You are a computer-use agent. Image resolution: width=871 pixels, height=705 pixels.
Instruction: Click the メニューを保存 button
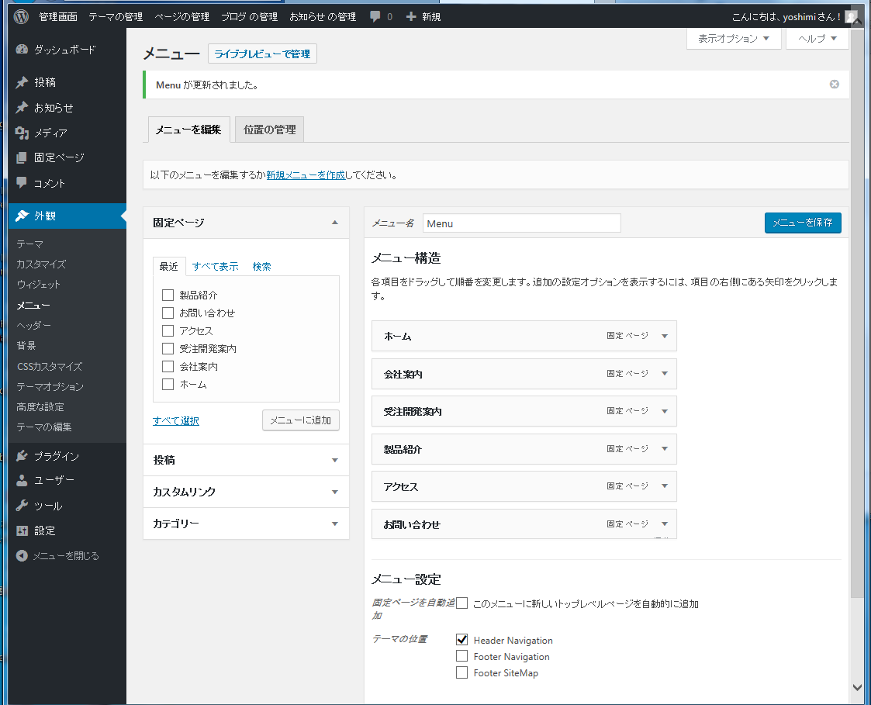(802, 223)
